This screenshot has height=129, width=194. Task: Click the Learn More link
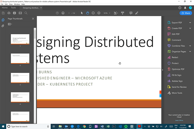pyautogui.click(x=179, y=120)
